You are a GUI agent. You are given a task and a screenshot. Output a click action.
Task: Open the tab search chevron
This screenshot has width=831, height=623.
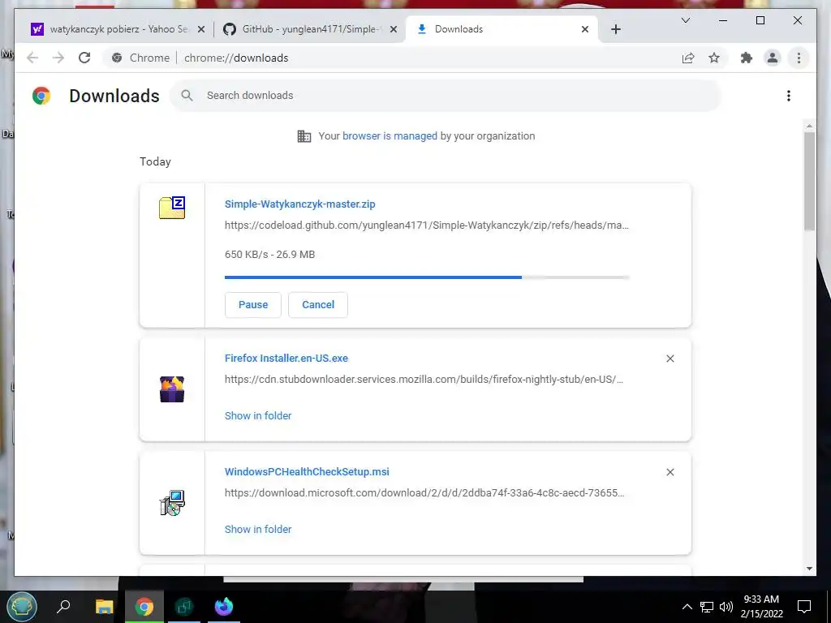[x=685, y=20]
